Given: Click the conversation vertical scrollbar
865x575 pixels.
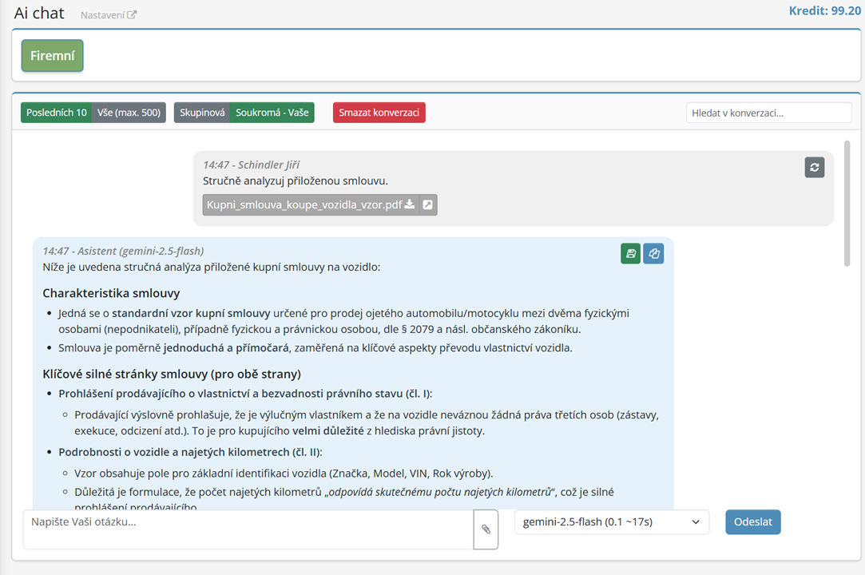Looking at the screenshot, I should pyautogui.click(x=847, y=203).
